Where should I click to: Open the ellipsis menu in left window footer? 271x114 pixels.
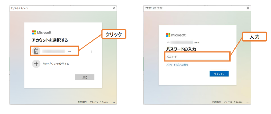pos(113,102)
